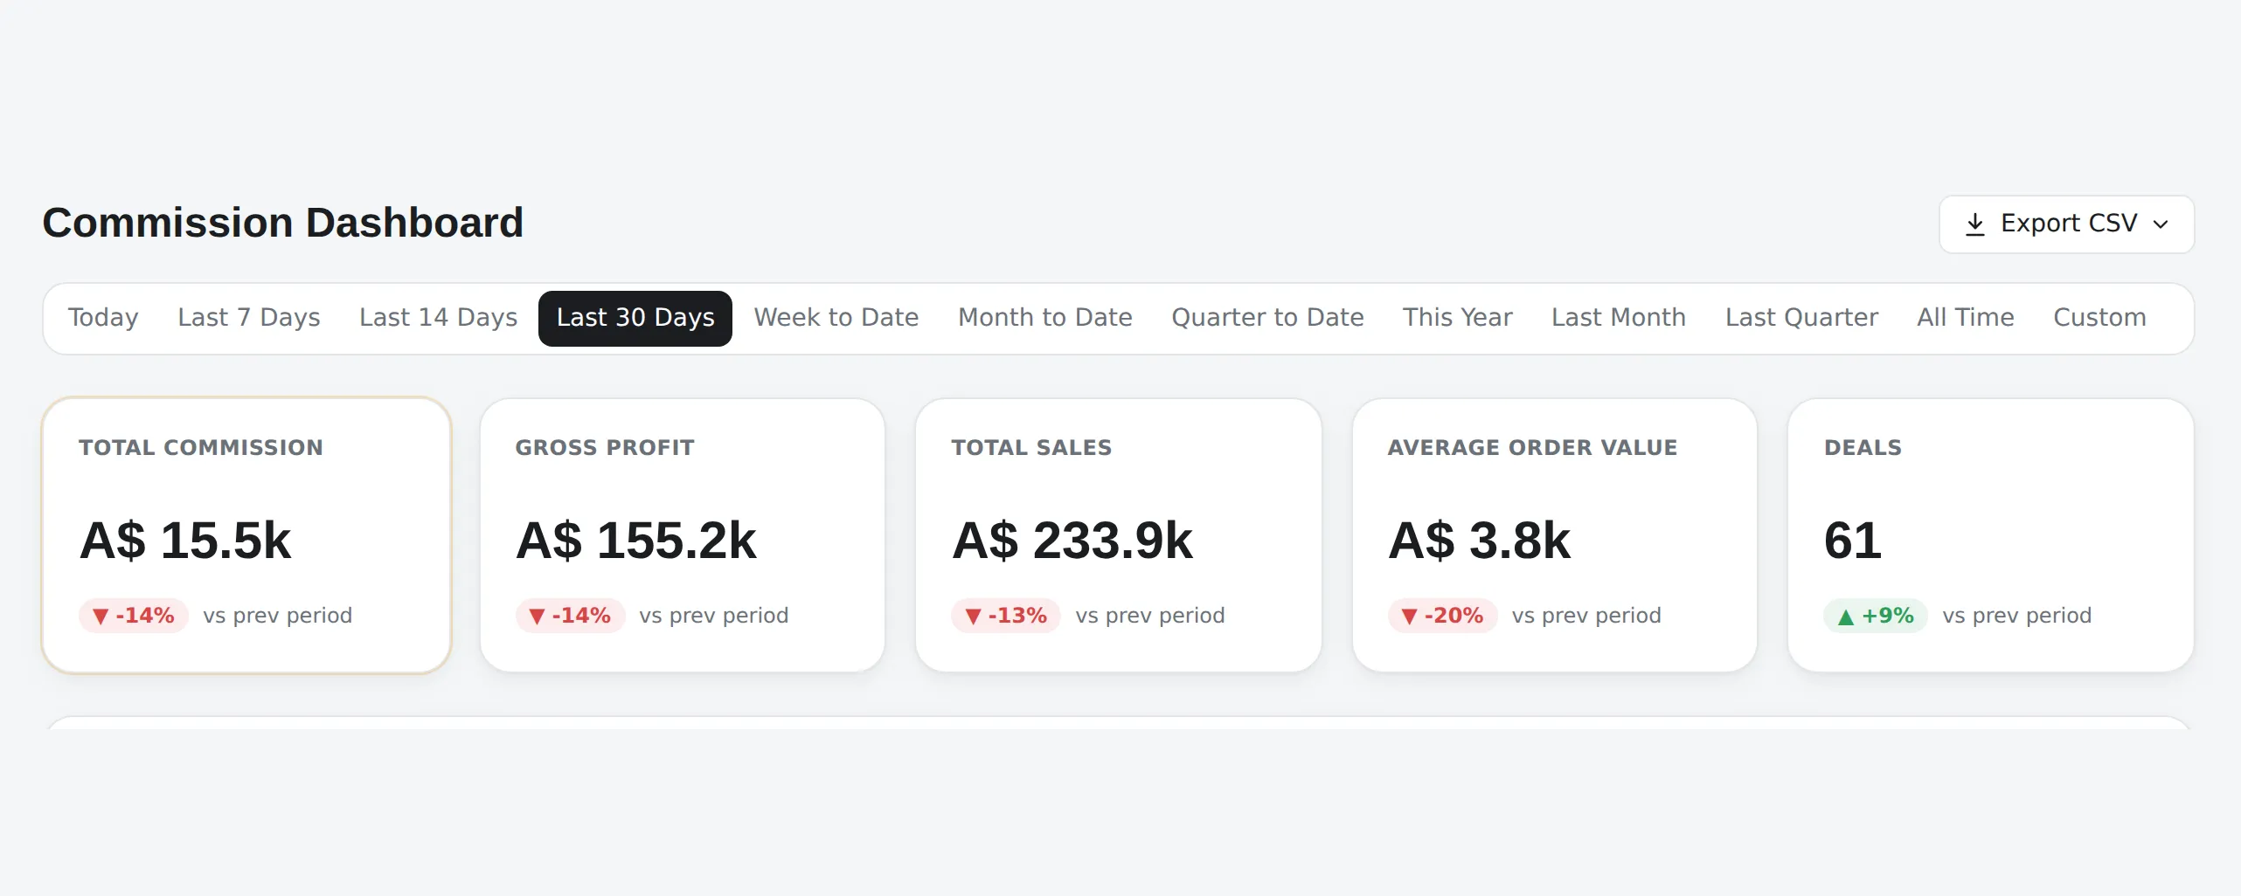Choose the Last 14 Days range
The image size is (2241, 896).
[x=438, y=318]
